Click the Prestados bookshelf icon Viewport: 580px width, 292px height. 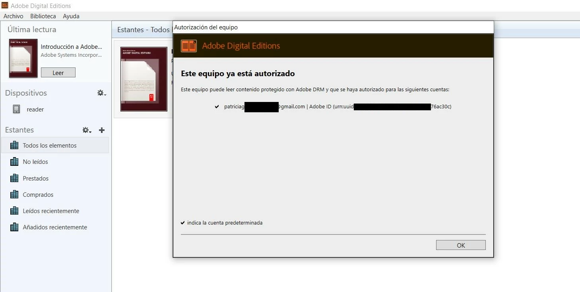pyautogui.click(x=14, y=178)
